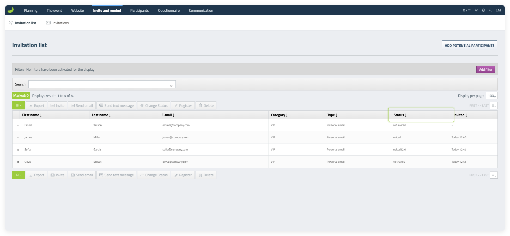Open the participants icon in top bar

476,10
